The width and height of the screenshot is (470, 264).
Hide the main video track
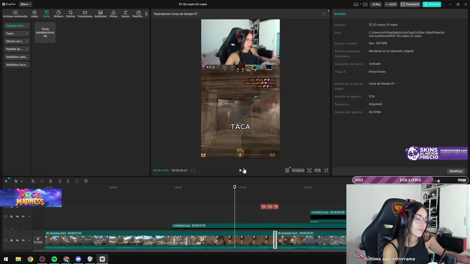tap(17, 240)
